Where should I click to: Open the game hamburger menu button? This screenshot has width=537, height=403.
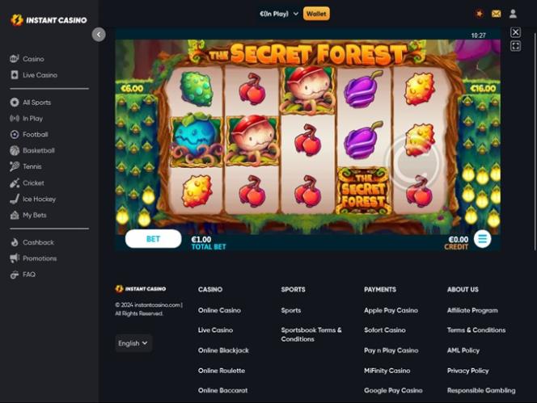pyautogui.click(x=482, y=239)
